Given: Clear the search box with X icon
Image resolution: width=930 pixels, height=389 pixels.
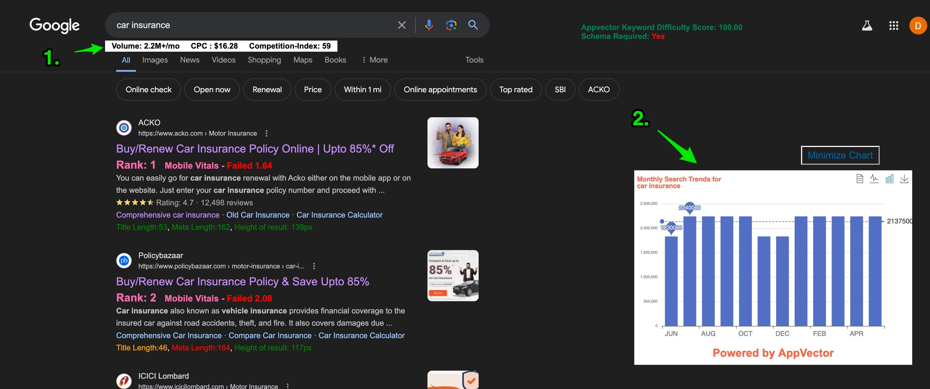Looking at the screenshot, I should 401,25.
